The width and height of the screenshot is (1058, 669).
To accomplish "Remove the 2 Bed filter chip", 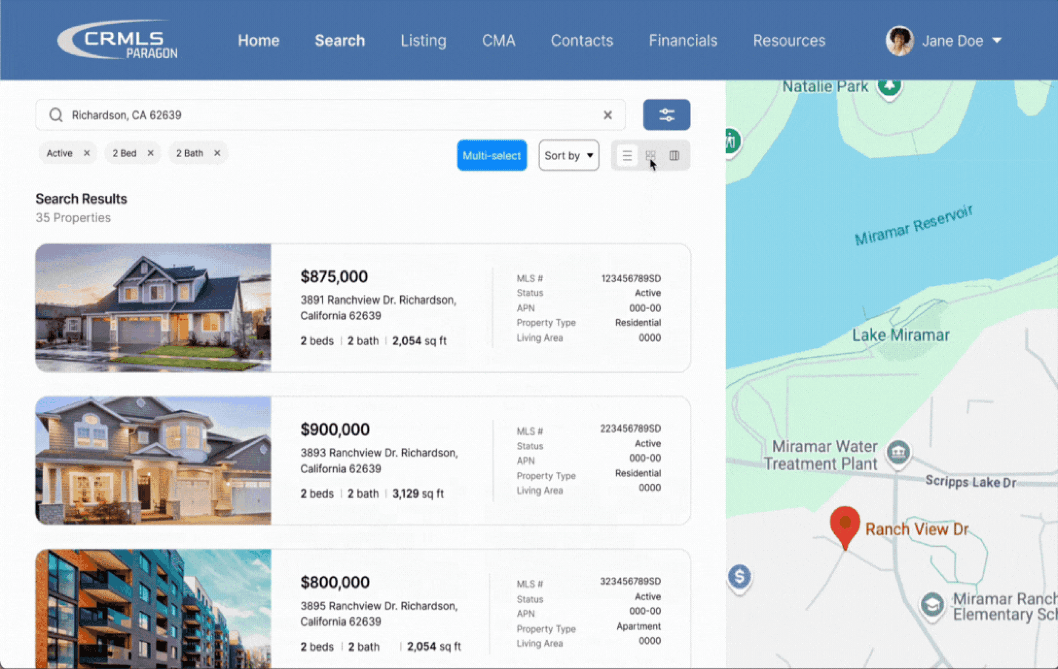I will tap(150, 153).
